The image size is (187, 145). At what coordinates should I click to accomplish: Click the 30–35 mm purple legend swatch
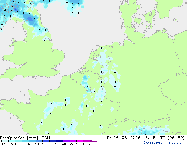[x=66, y=141]
